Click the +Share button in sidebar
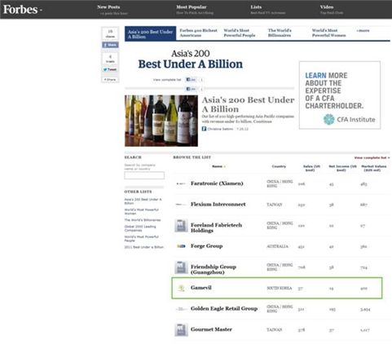 click(110, 80)
